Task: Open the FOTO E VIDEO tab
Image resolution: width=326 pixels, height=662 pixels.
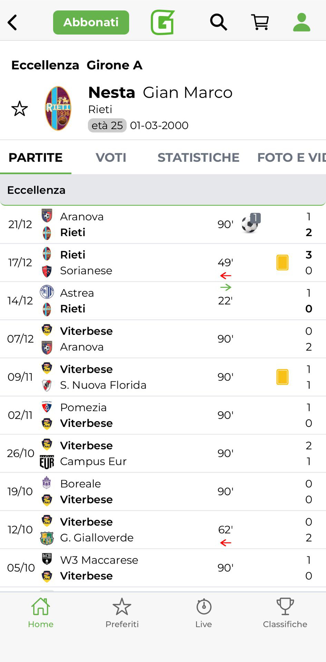Action: click(x=291, y=157)
